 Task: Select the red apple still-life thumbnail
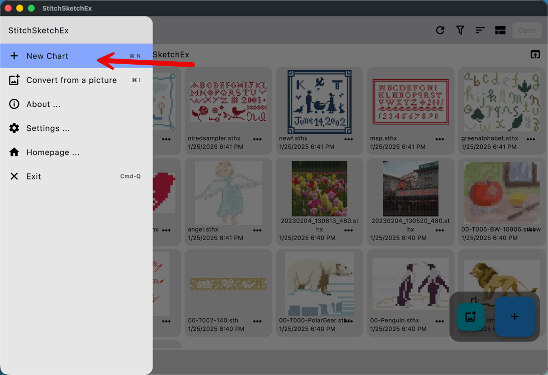point(501,193)
